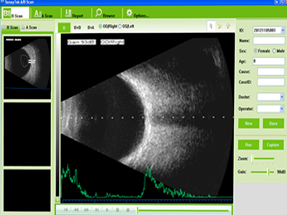Viewport: 287px width, 215px height.
Task: Click the Store button
Action: [273, 123]
